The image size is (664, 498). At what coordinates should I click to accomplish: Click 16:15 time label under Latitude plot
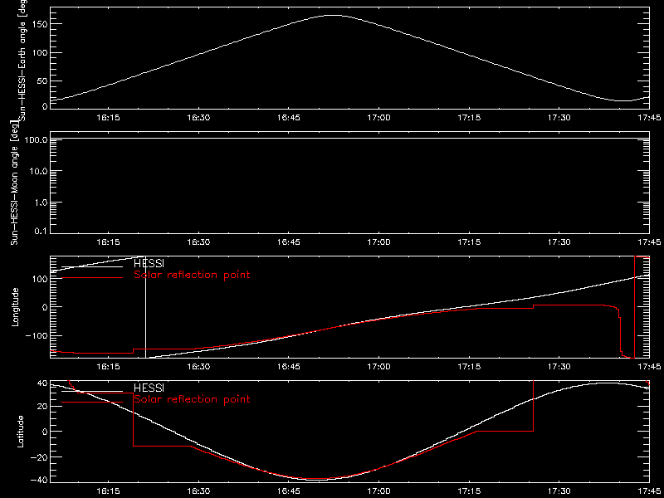[x=109, y=491]
